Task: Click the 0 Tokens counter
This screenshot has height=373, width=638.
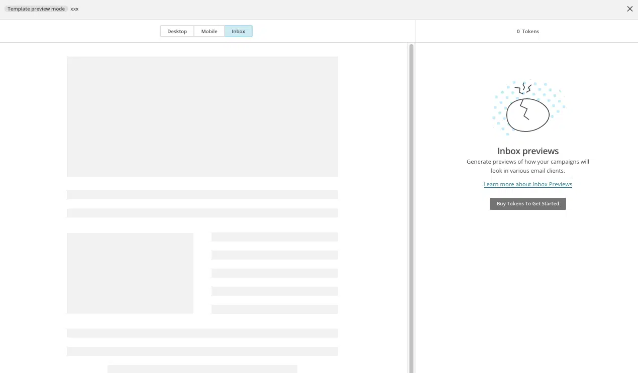Action: (527, 31)
